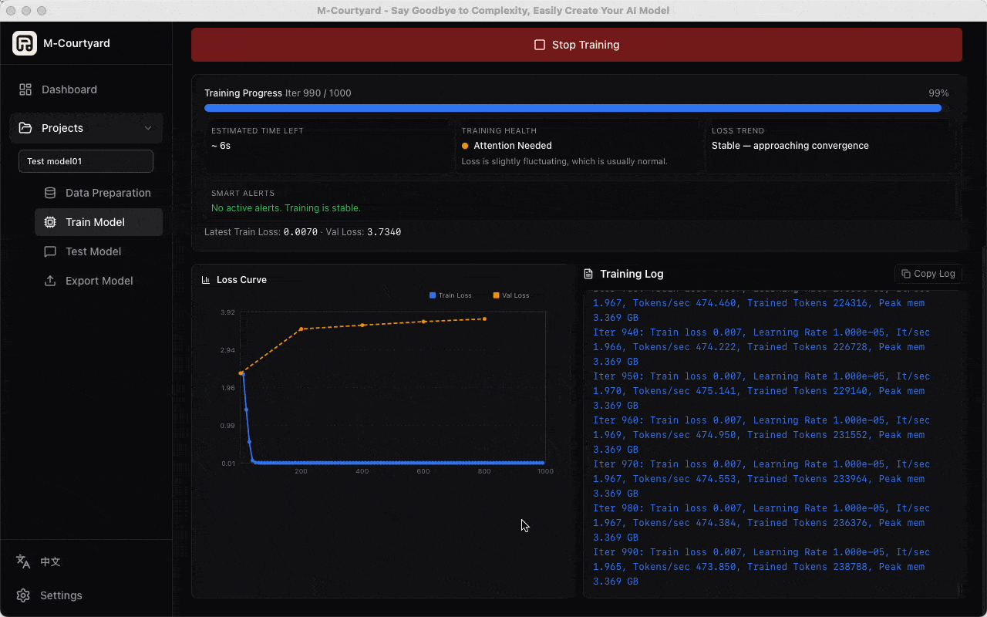Switch language by clicking 中文

(x=50, y=561)
